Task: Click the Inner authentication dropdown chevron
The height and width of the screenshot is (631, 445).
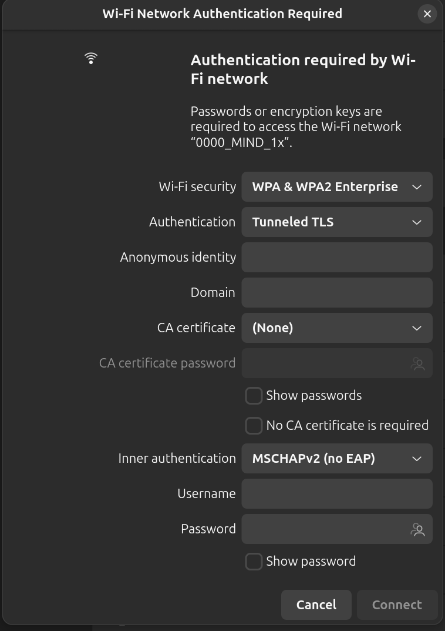Action: (x=417, y=459)
